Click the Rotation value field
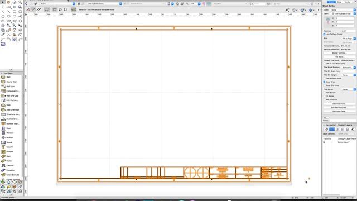Viewport: 357px width, 201px height. coord(348,31)
